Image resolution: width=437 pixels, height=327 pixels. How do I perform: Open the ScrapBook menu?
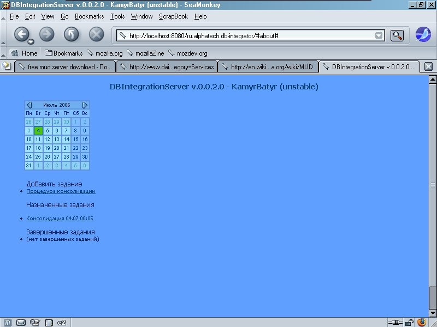click(173, 16)
